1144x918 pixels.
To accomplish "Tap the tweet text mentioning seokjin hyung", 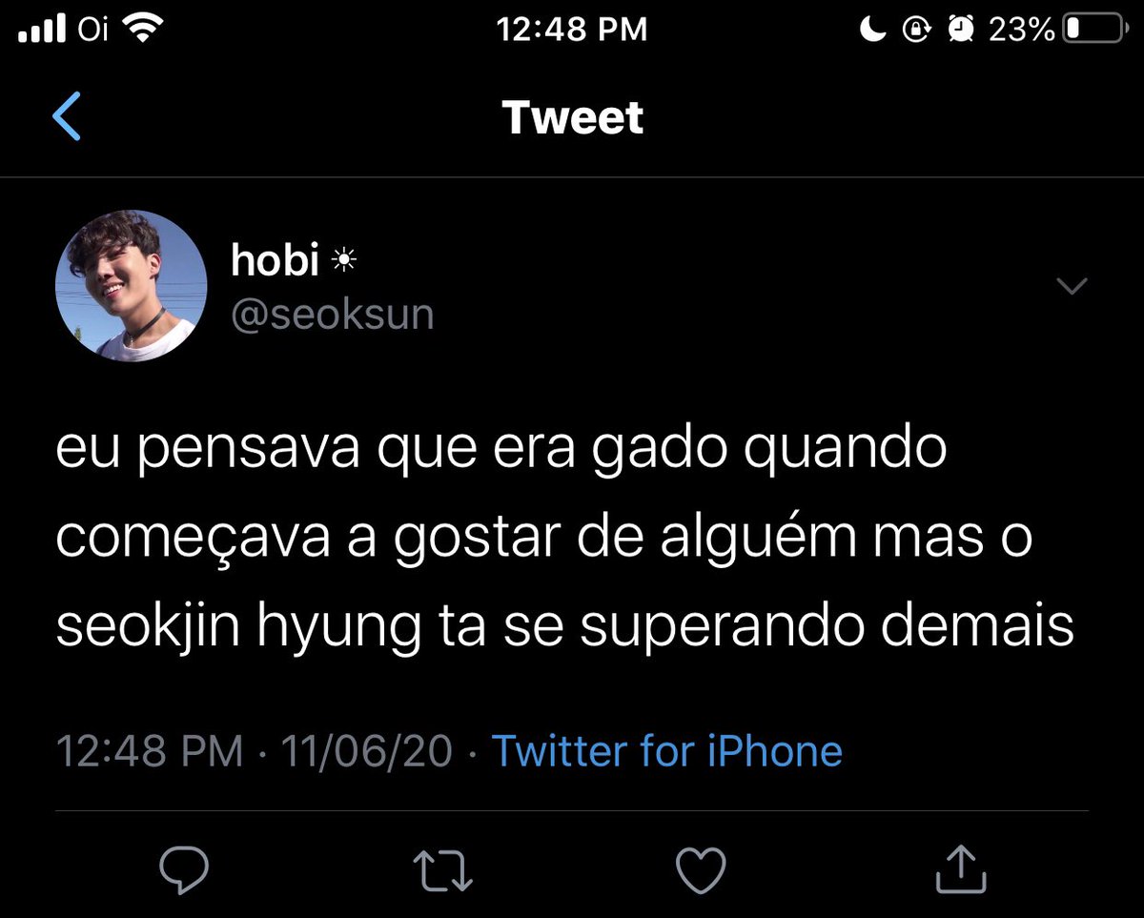I will pyautogui.click(x=565, y=540).
